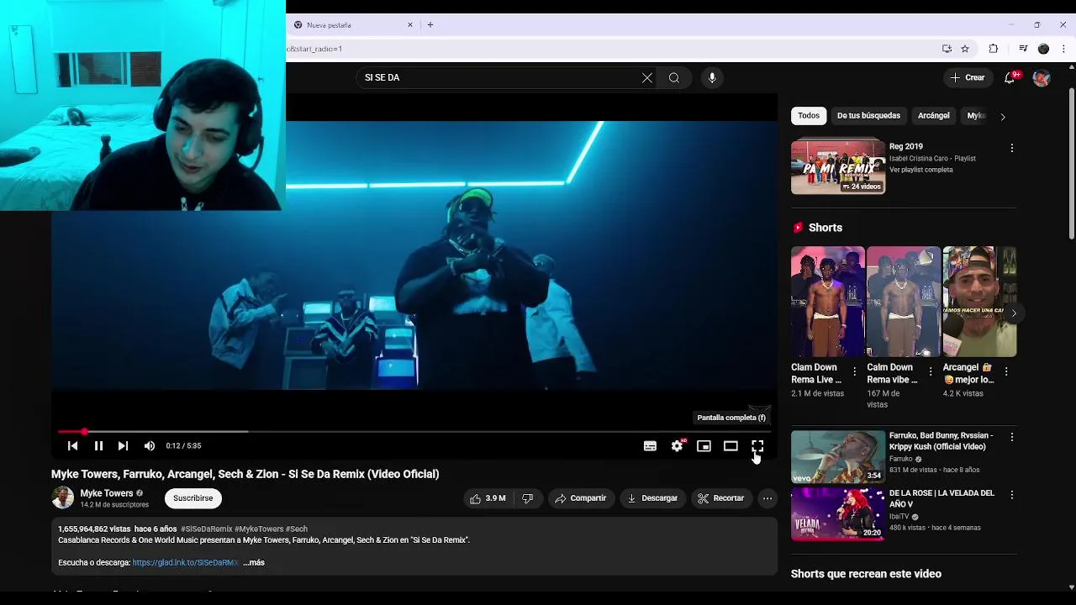This screenshot has width=1076, height=605.
Task: Select Nueva pestaña browser tab
Action: coord(351,25)
